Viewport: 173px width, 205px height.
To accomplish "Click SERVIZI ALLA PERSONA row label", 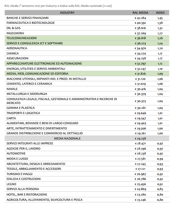I will (x=23, y=189).
